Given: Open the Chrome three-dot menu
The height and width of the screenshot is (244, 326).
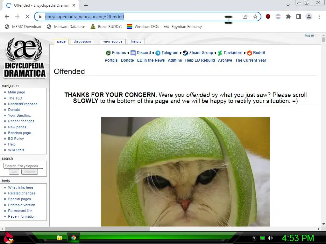Looking at the screenshot, I should [319, 17].
